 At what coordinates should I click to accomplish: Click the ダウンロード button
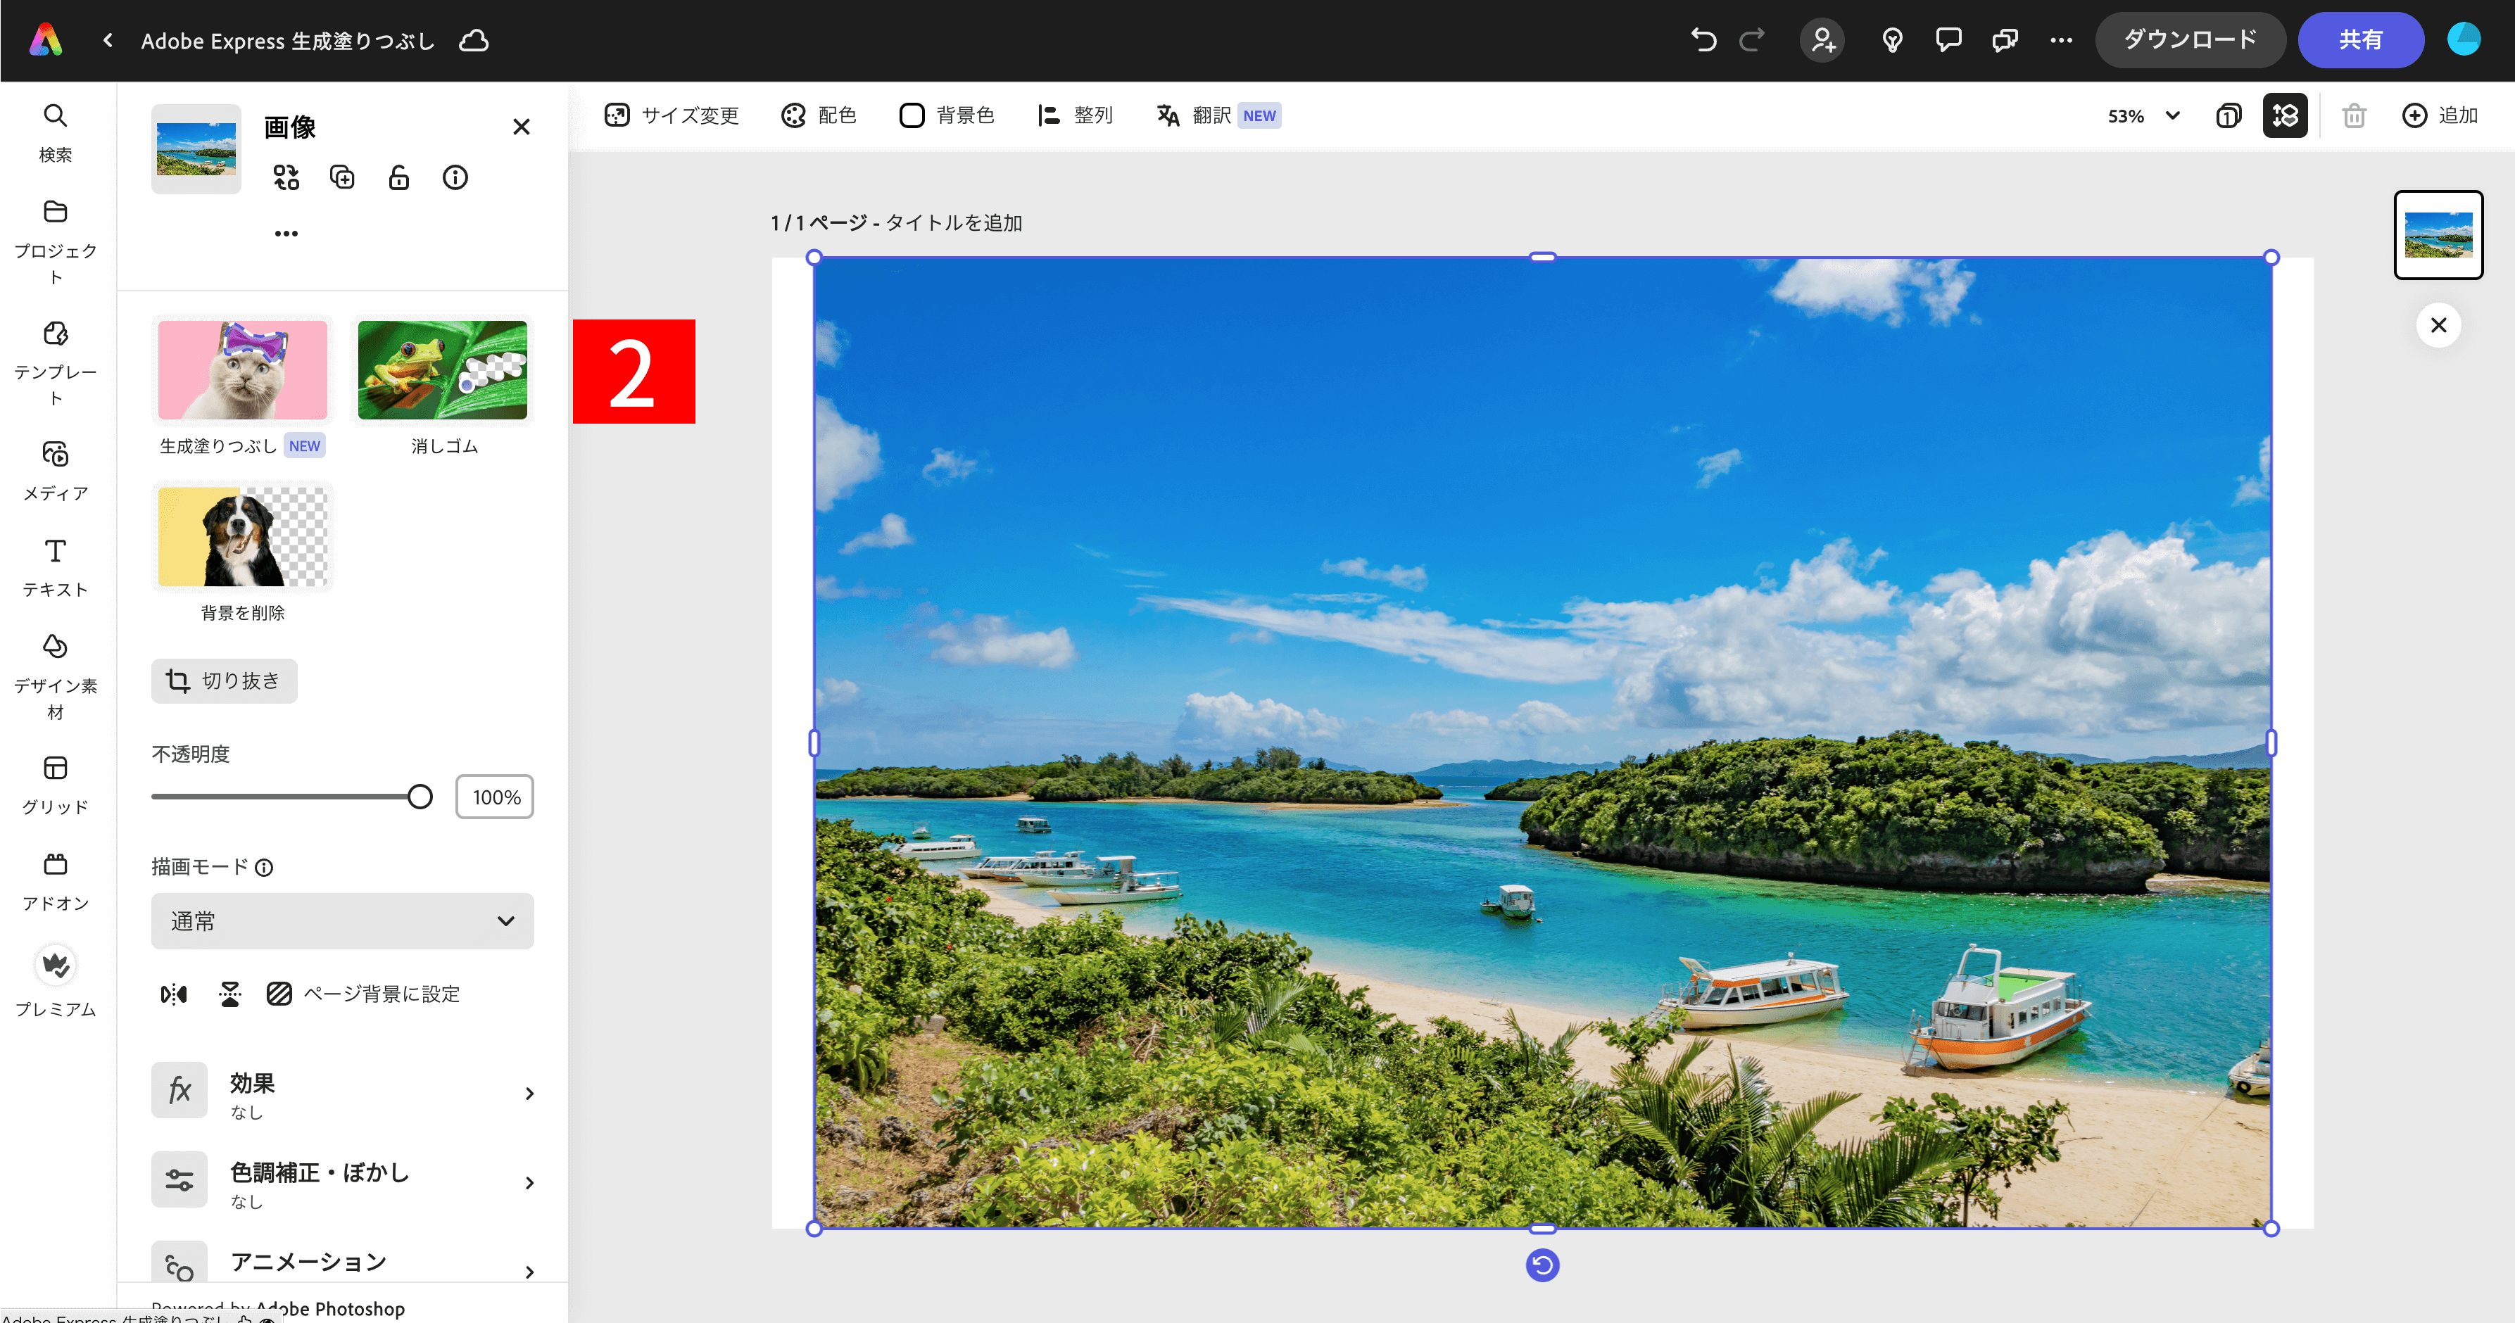pyautogui.click(x=2190, y=40)
